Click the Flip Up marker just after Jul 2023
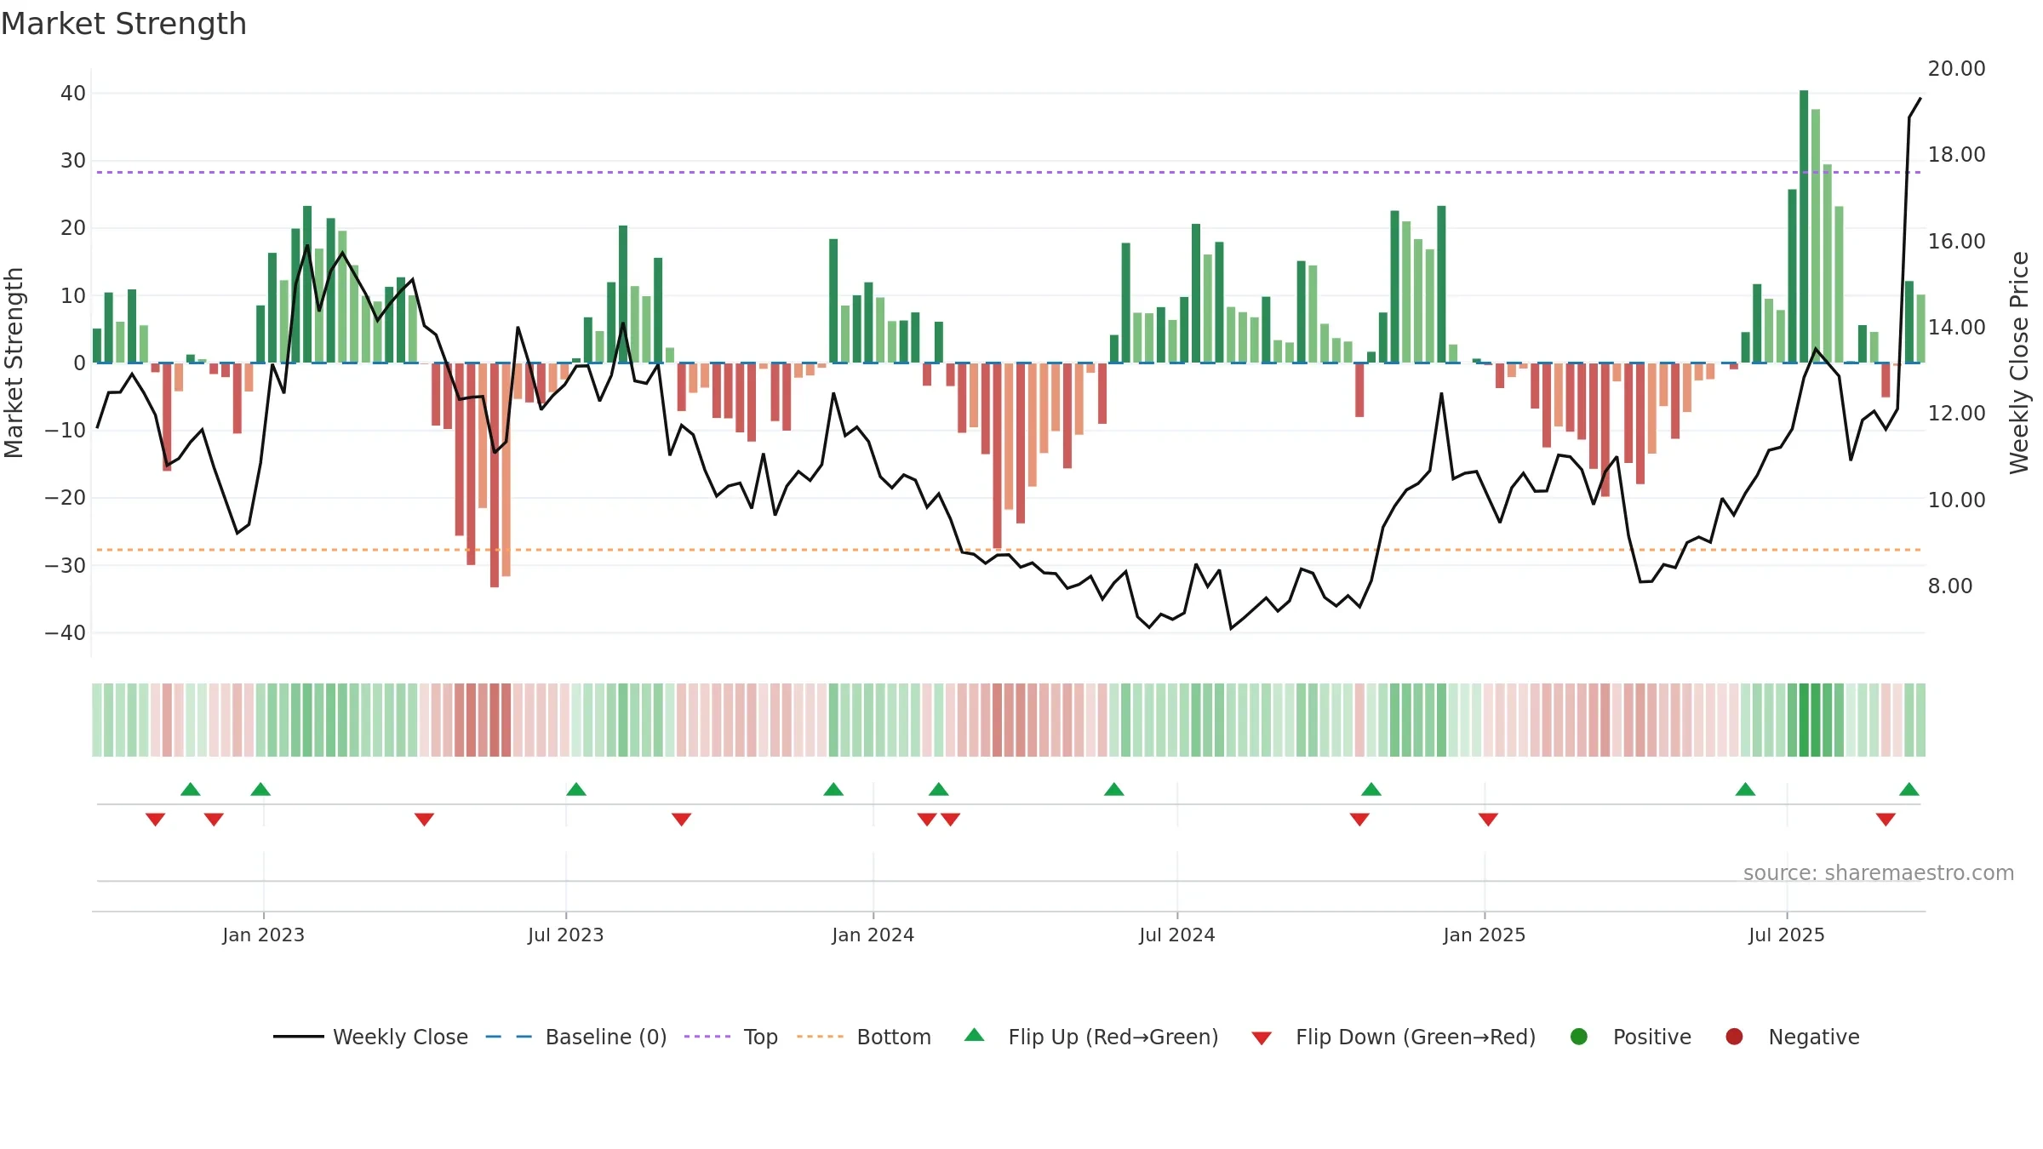2043x1149 pixels. (576, 789)
